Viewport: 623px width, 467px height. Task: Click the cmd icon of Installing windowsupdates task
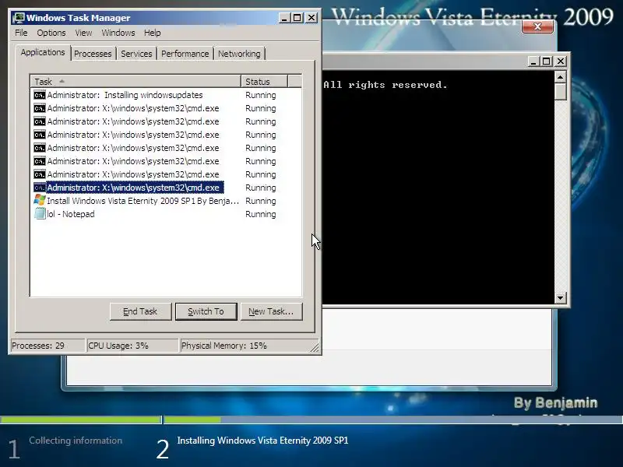click(40, 95)
